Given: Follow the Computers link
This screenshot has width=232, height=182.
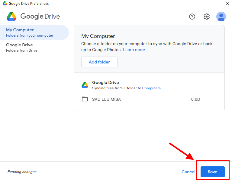Looking at the screenshot, I should click(151, 88).
